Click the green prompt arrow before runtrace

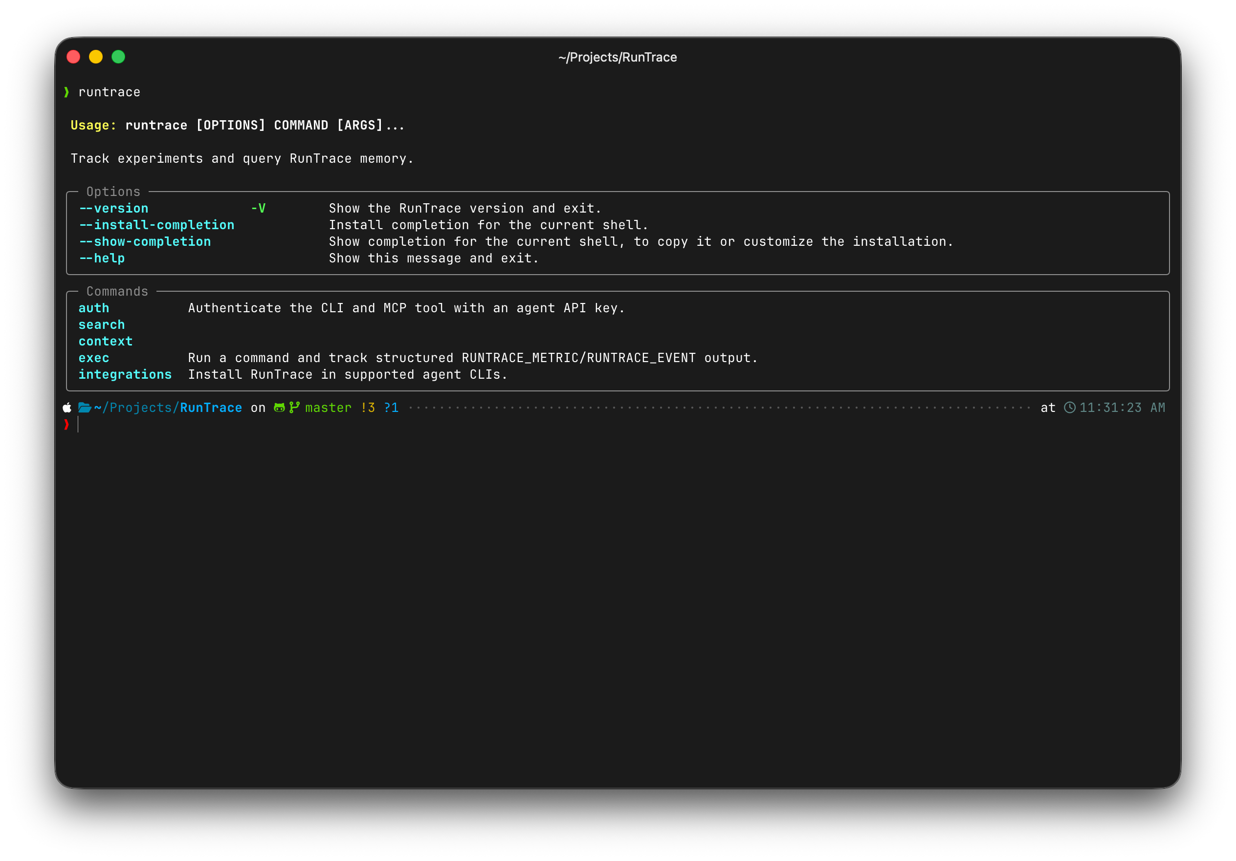[x=67, y=92]
